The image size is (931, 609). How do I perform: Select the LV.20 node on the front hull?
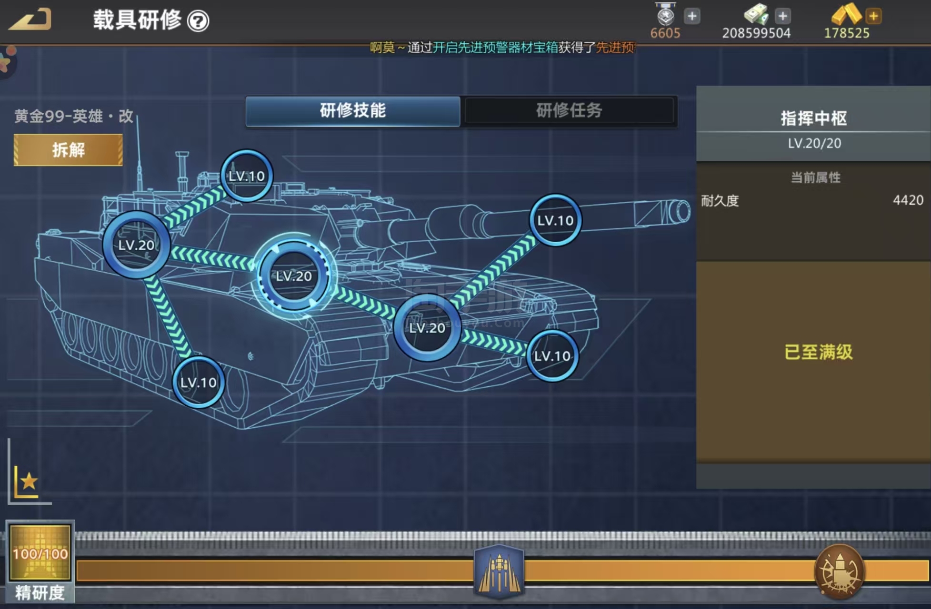427,328
